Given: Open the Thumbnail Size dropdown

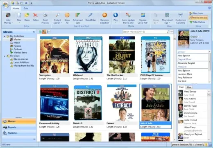Looking at the screenshot, I should click(167, 18).
